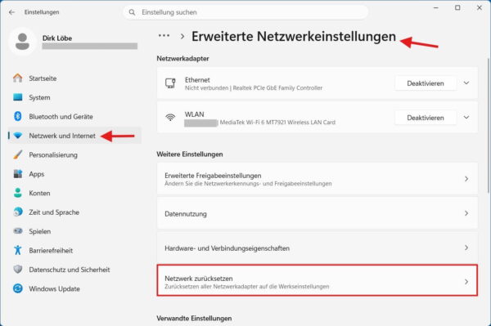Click the Zeit und Sprache globe icon

(x=18, y=212)
